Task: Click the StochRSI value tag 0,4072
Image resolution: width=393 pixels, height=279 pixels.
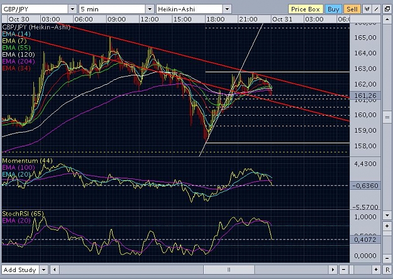Action: pos(365,239)
